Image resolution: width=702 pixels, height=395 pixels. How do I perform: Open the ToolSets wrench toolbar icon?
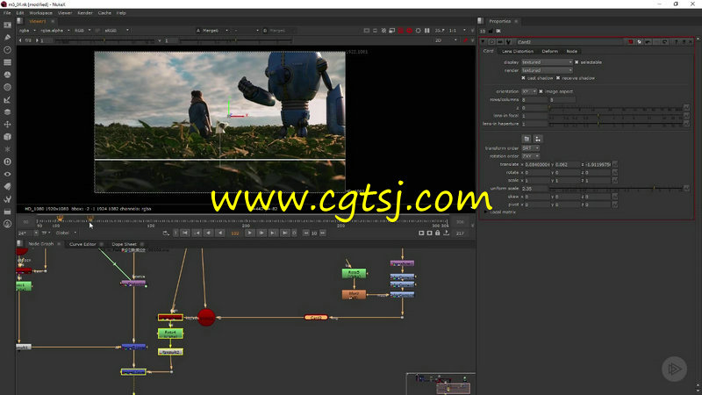pyautogui.click(x=7, y=199)
